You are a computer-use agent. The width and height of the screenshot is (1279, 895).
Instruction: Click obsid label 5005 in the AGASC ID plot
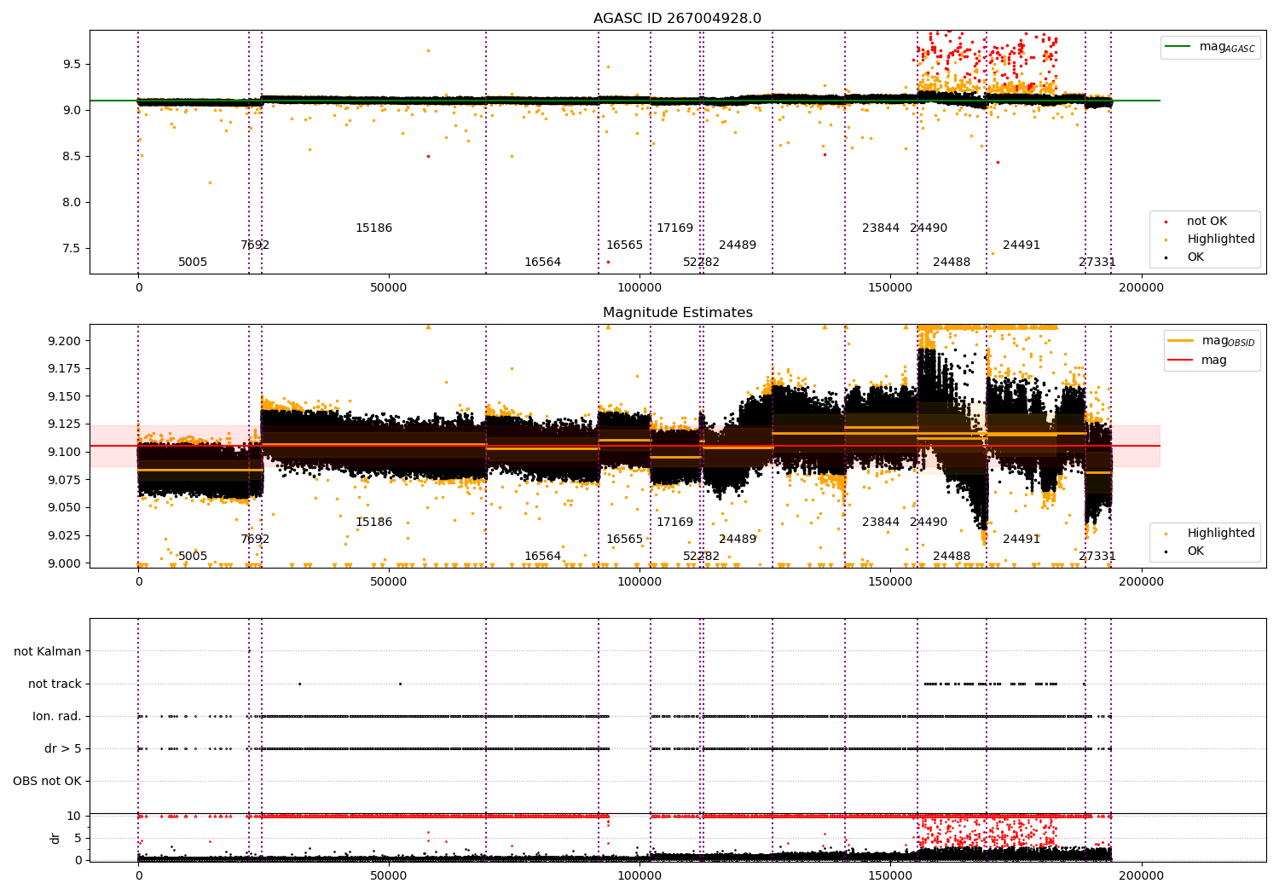(193, 263)
